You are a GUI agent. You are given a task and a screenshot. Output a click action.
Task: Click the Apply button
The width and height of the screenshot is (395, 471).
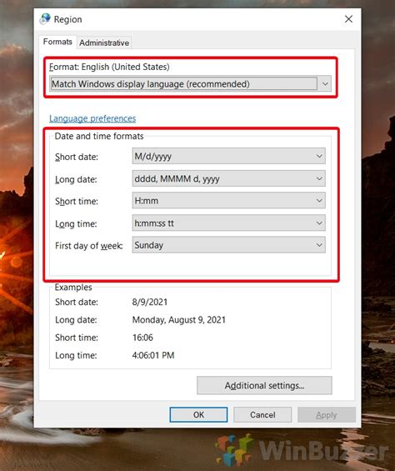point(327,415)
